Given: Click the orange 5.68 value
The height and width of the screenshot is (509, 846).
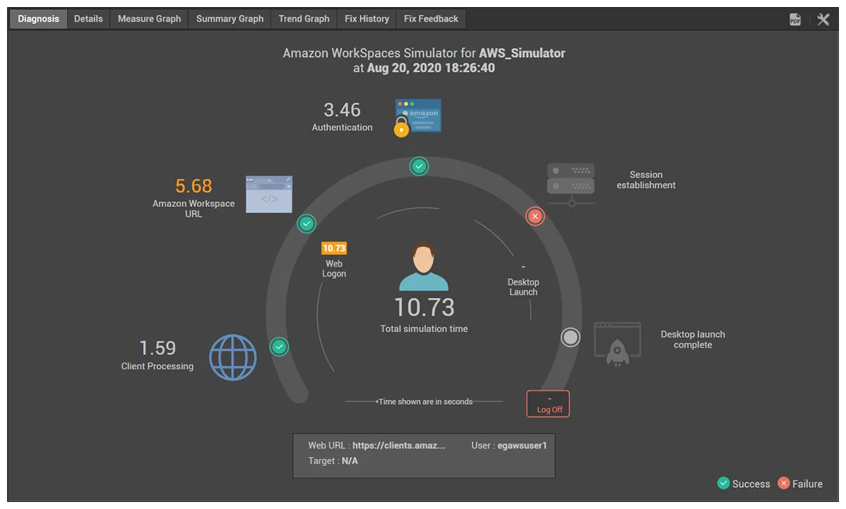Looking at the screenshot, I should pyautogui.click(x=194, y=186).
